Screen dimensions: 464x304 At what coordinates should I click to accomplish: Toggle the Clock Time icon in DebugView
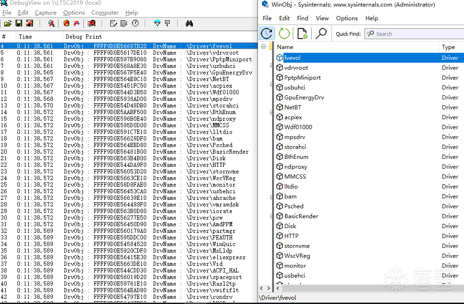click(135, 24)
